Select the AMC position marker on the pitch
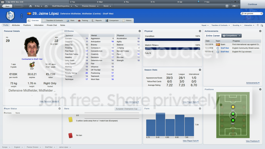The width and height of the screenshot is (265, 149). coord(233,107)
